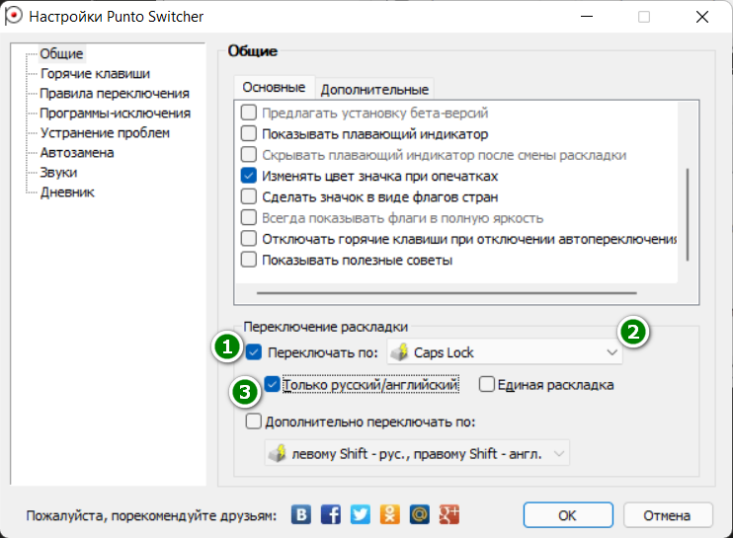Share via the Google+ icon
This screenshot has width=733, height=538.
coord(448,514)
